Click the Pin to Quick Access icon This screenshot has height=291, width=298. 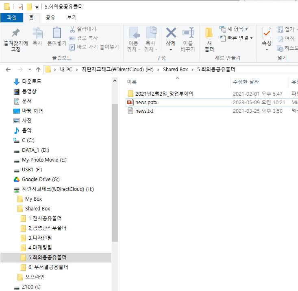pos(15,33)
